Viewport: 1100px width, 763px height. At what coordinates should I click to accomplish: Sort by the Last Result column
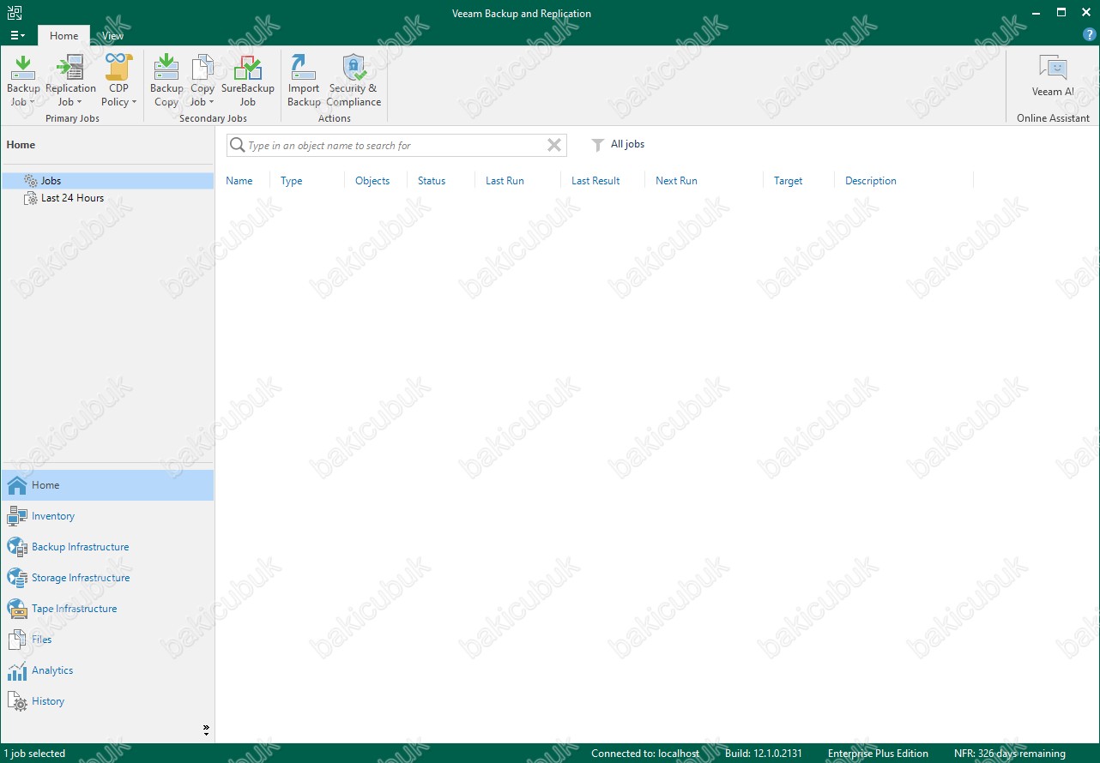[x=595, y=181]
